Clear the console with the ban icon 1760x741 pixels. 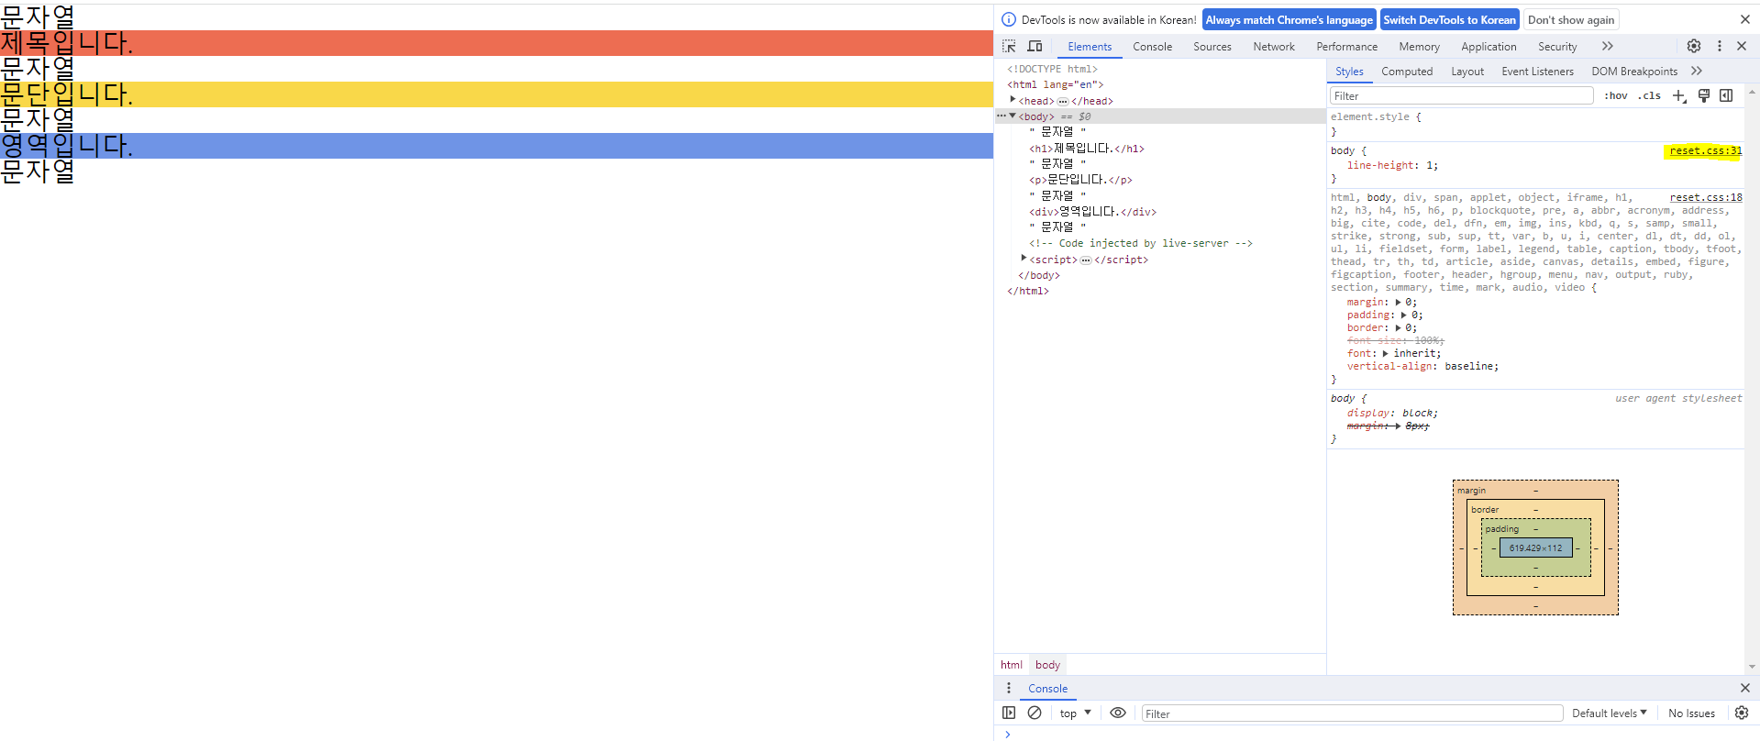coord(1035,713)
